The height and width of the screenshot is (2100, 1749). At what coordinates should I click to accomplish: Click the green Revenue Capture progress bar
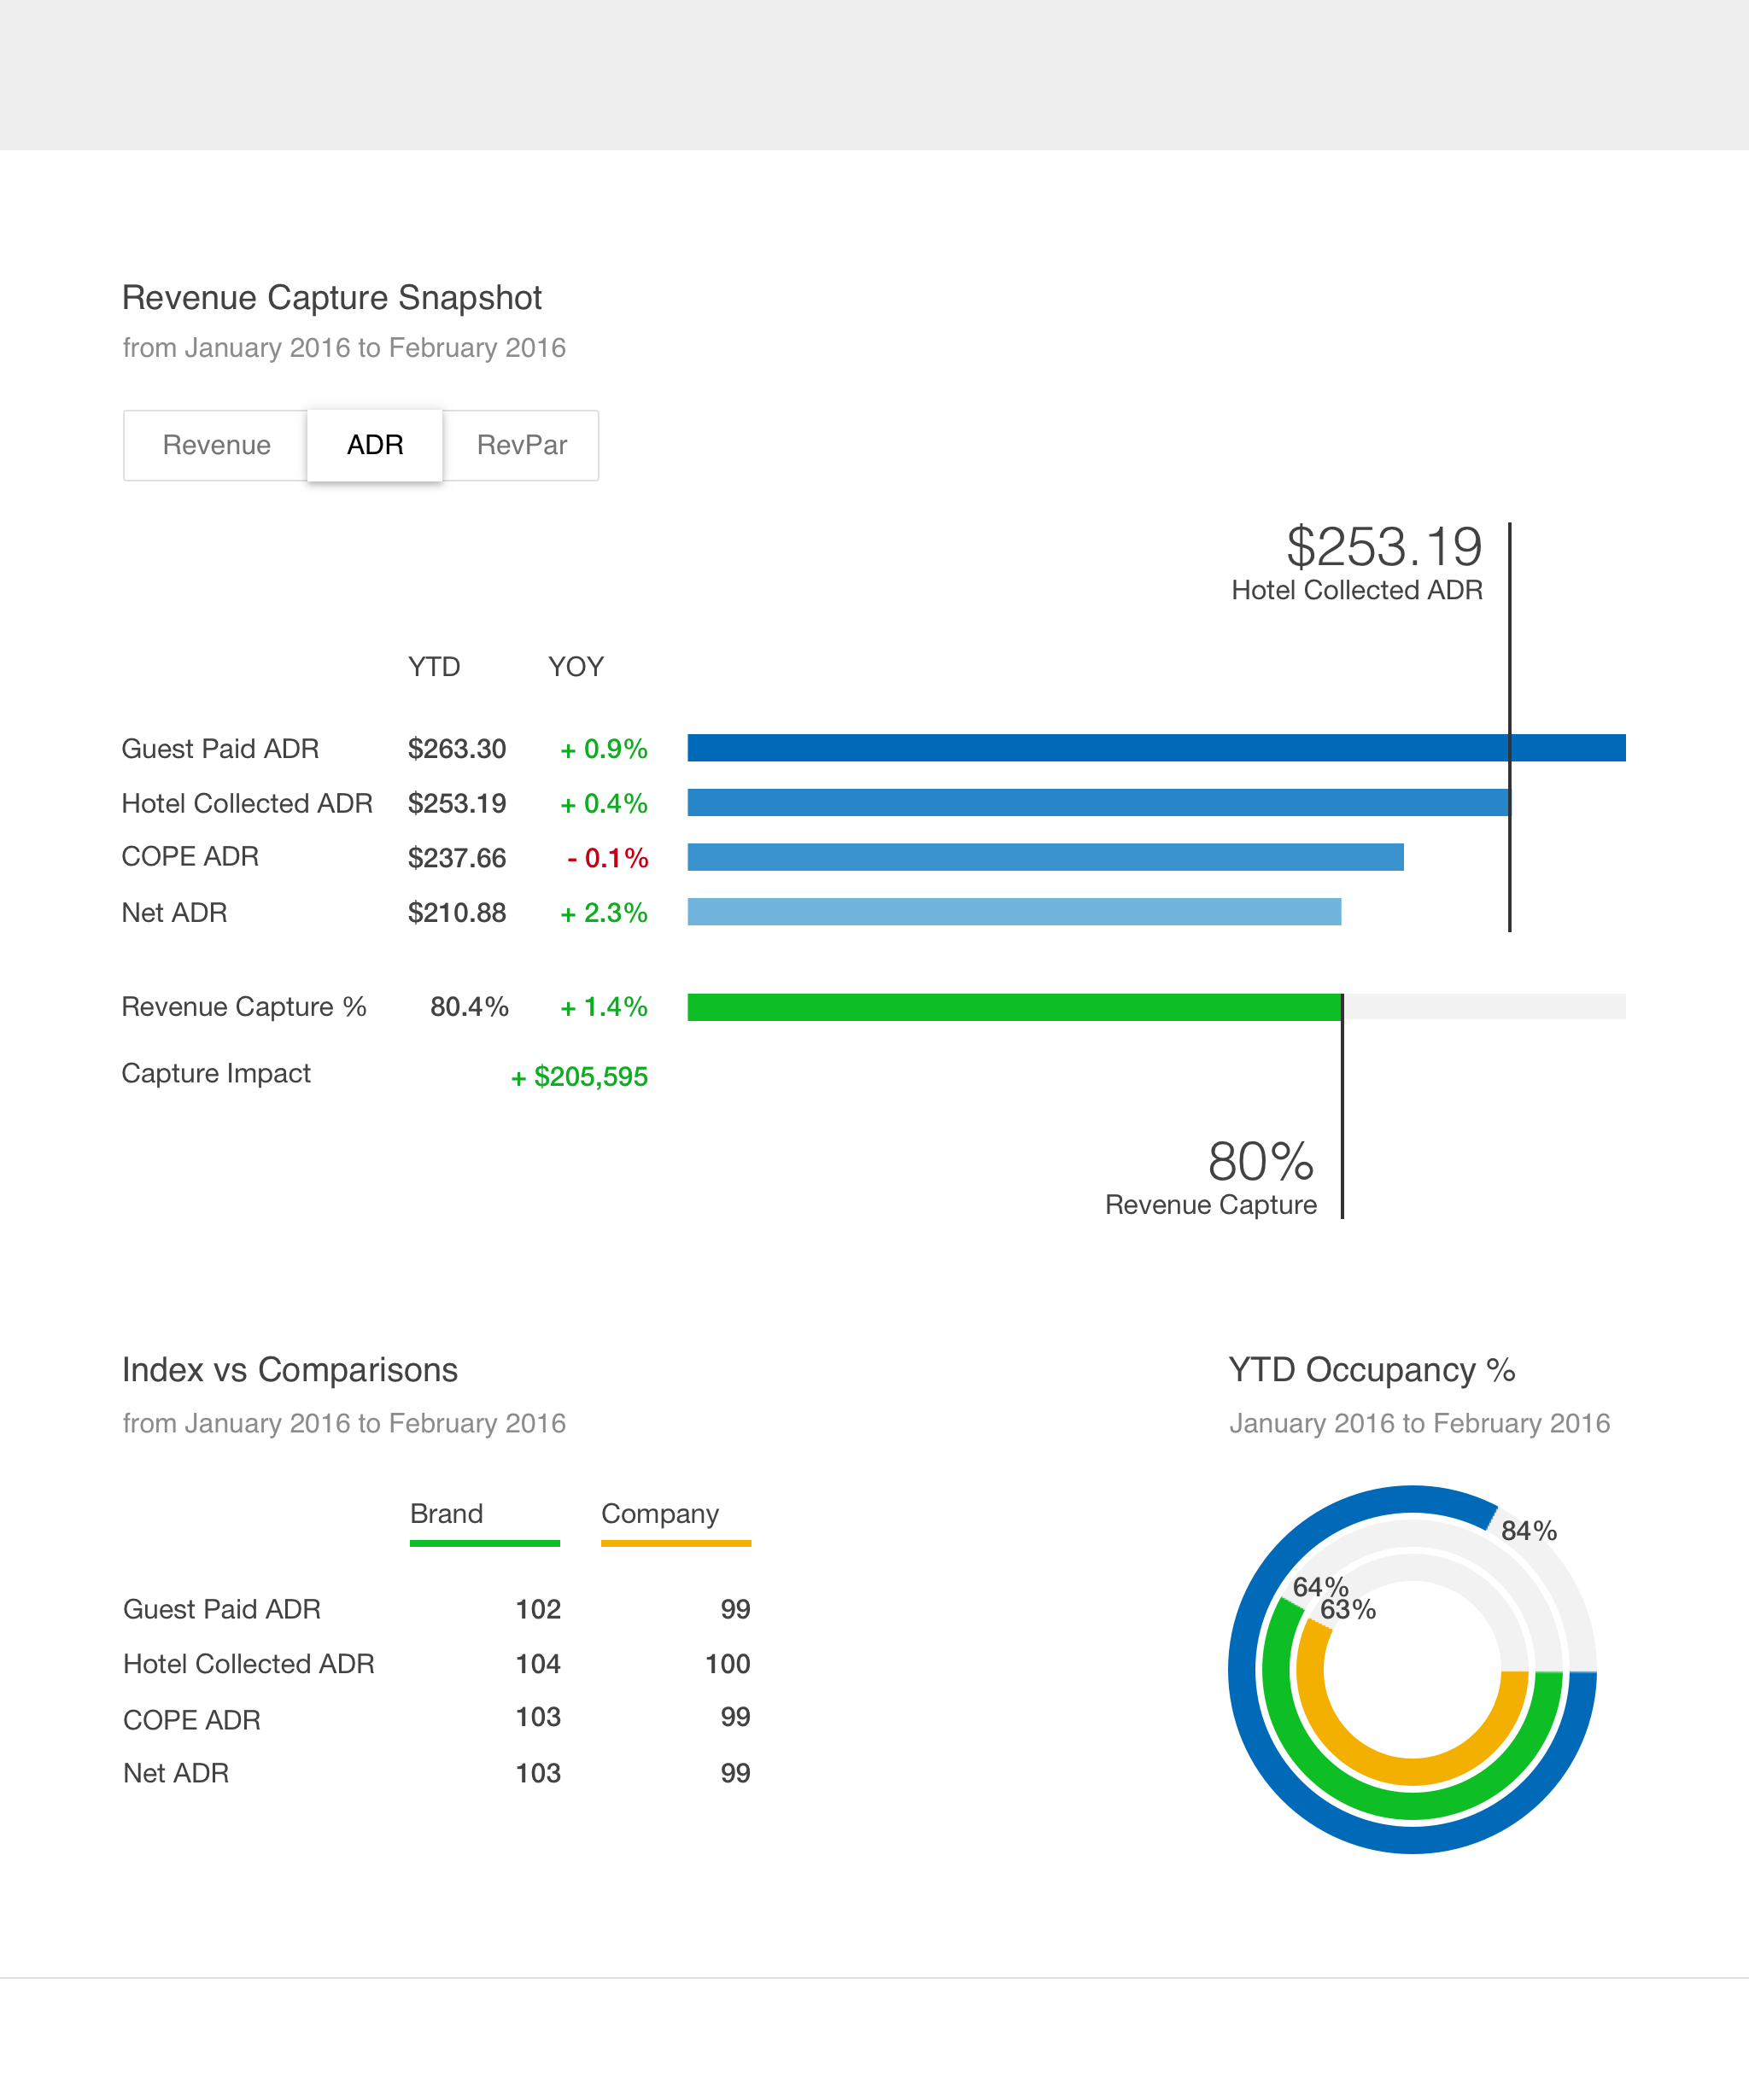tap(1013, 1007)
